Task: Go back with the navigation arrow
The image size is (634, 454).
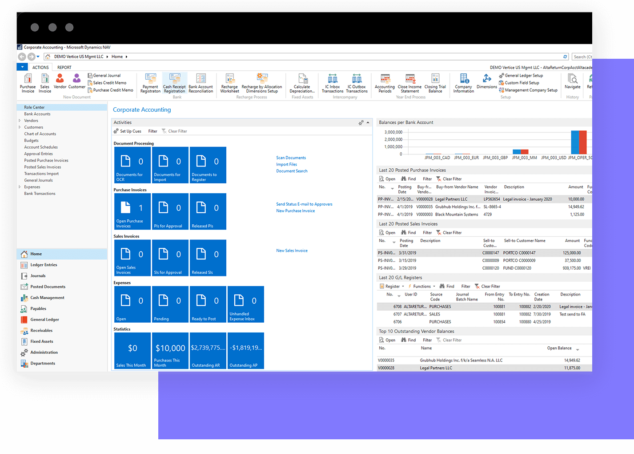Action: point(22,57)
